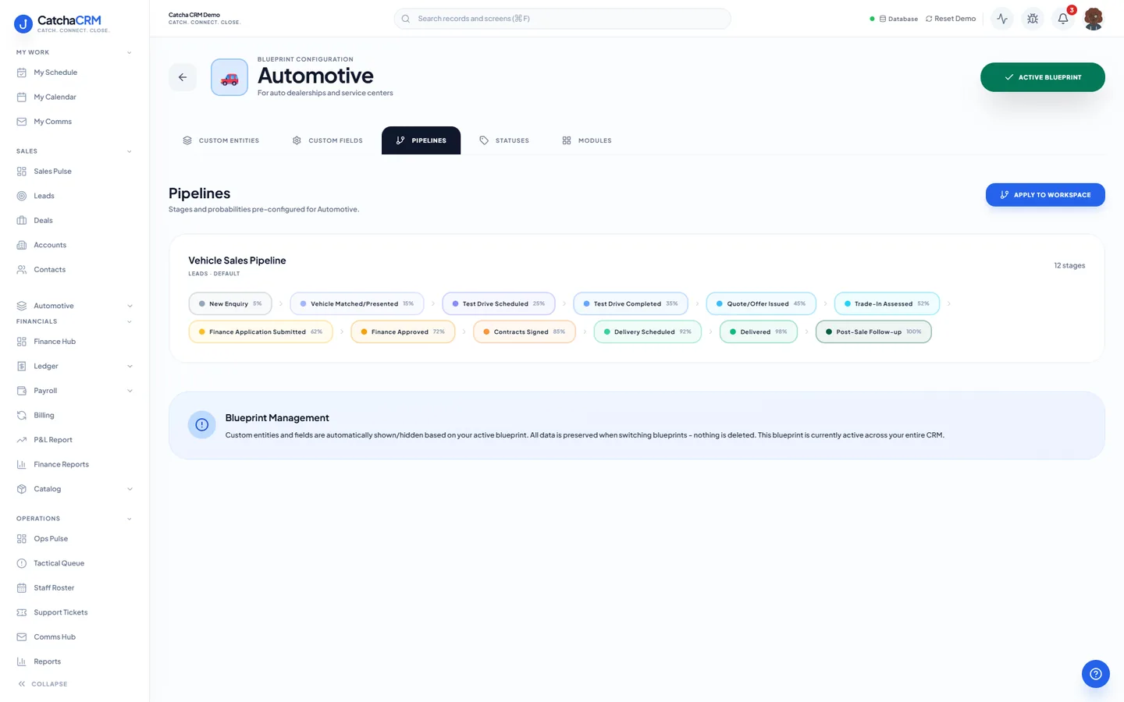This screenshot has width=1124, height=702.
Task: Switch to Statuses tab
Action: pos(504,140)
